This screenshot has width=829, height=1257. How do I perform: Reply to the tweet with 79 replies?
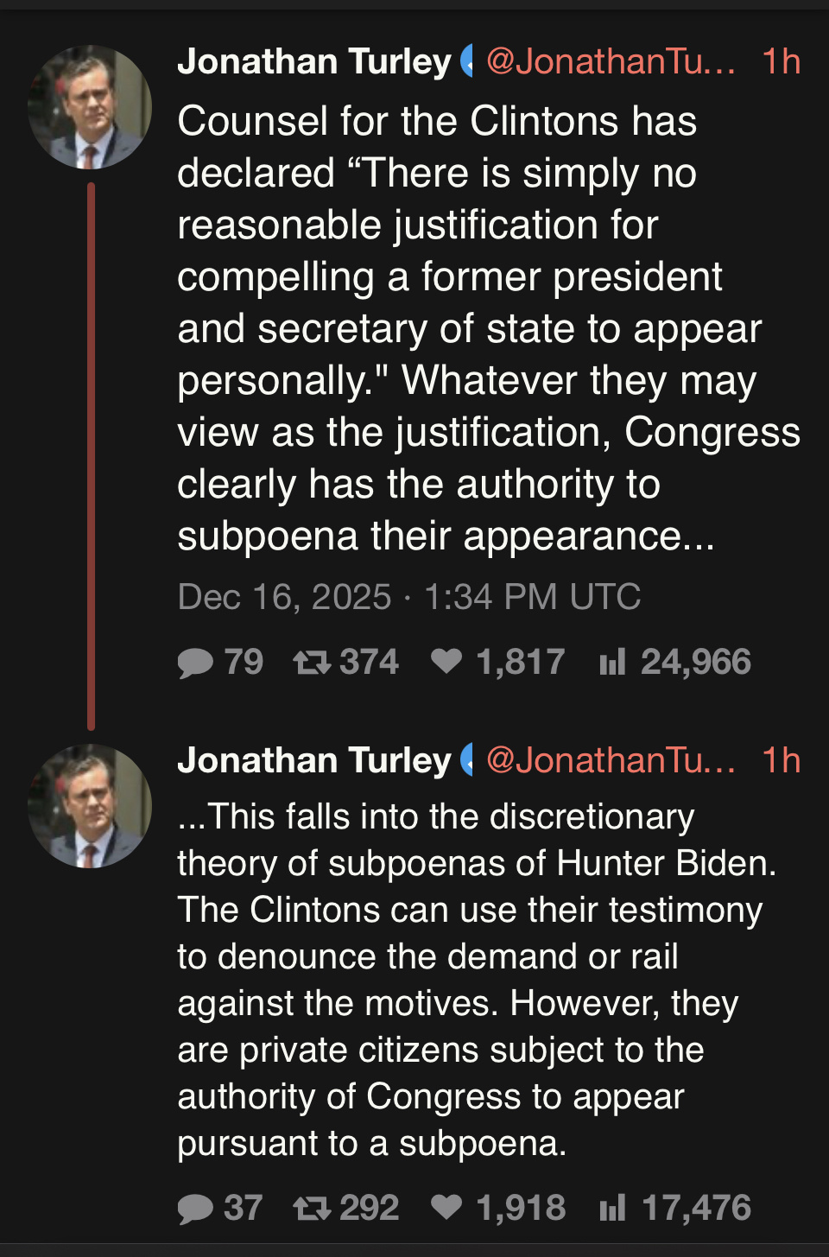coord(196,663)
